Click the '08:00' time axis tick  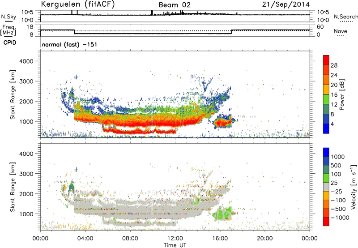click(130, 239)
